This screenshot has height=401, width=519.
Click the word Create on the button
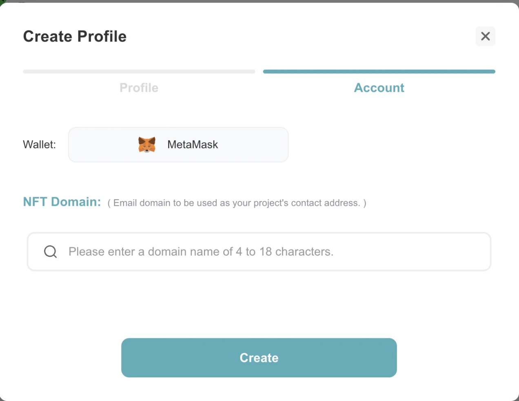(x=259, y=358)
